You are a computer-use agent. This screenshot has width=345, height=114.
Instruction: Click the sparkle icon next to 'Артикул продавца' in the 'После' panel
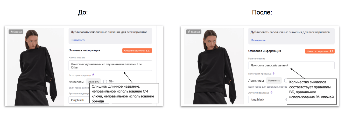coord(271,92)
